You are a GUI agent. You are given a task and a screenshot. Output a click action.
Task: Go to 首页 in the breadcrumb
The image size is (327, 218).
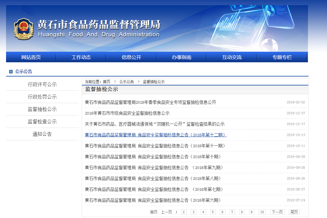pyautogui.click(x=106, y=82)
